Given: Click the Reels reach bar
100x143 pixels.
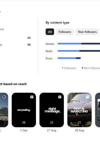Looking at the screenshot, I should tap(79, 51).
